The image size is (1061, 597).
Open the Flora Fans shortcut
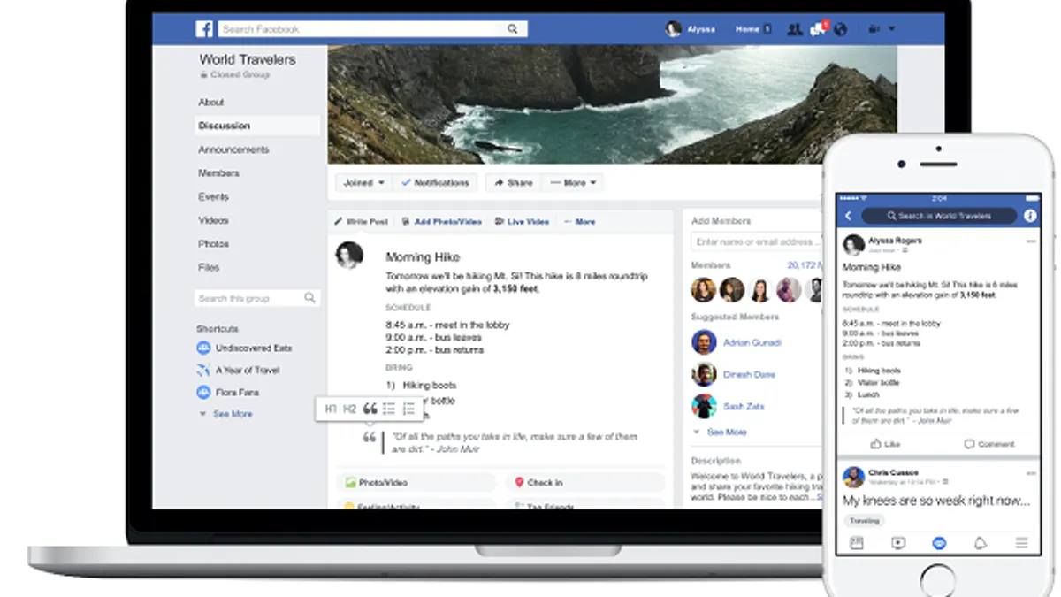228,393
